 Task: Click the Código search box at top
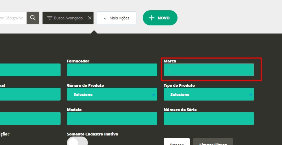pyautogui.click(x=12, y=18)
